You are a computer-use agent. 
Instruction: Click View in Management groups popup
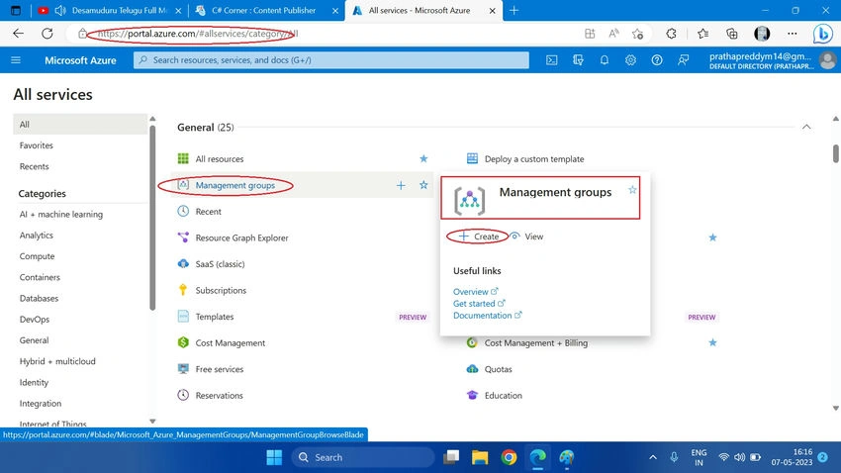click(526, 236)
